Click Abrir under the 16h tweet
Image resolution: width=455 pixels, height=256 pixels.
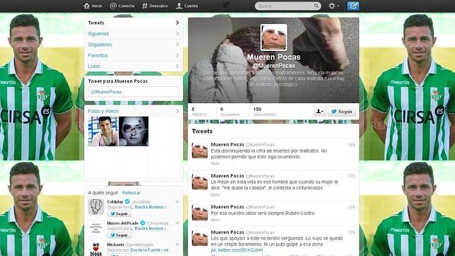pos(215,163)
